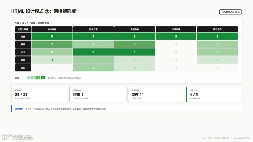Image resolution: width=253 pixels, height=142 pixels.
Task: Click 京东 cell under 跟进动作
Action: pos(217,68)
